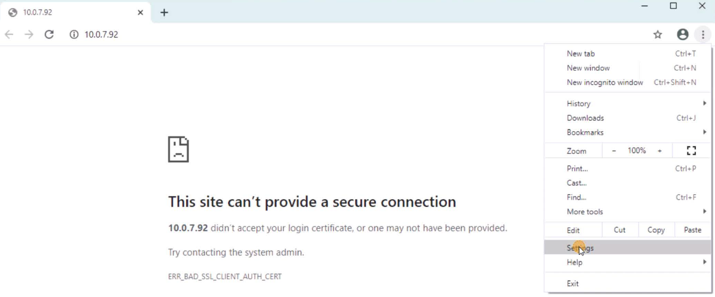
Task: Open the user profile icon
Action: (682, 35)
